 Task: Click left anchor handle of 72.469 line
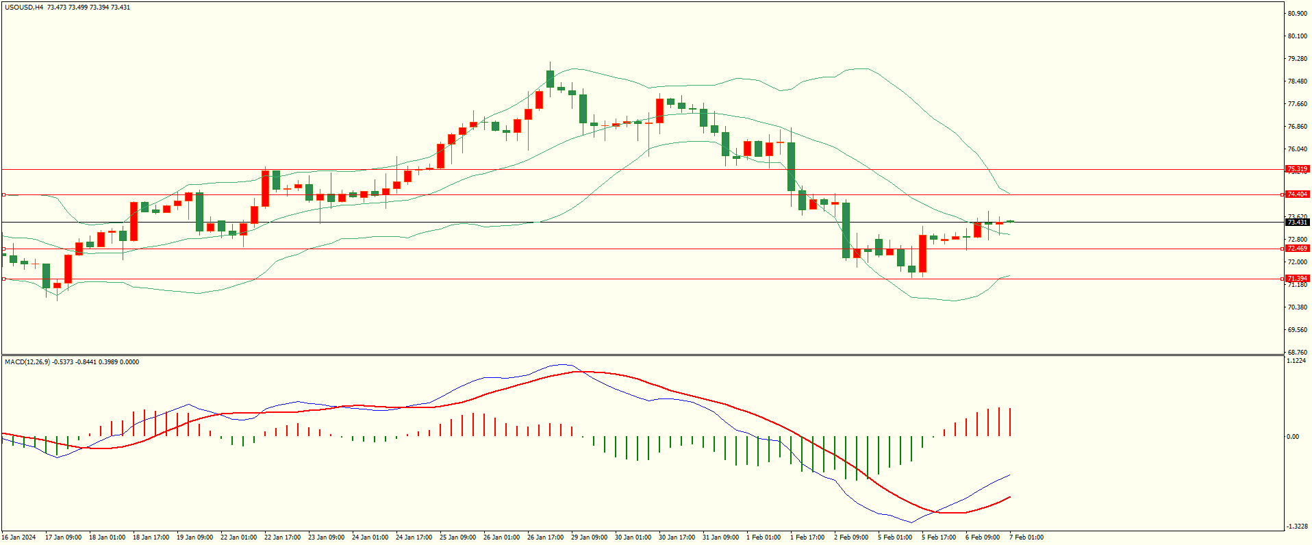[x=3, y=249]
